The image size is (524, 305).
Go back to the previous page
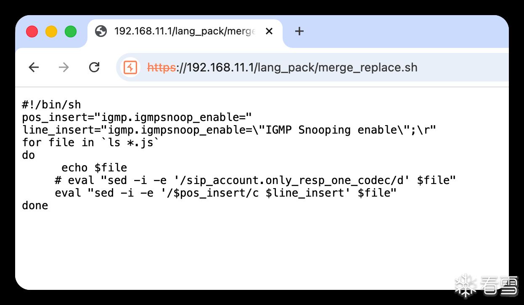[x=34, y=67]
